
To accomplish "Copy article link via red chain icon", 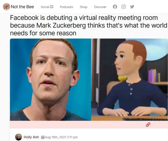I will point(148,125).
